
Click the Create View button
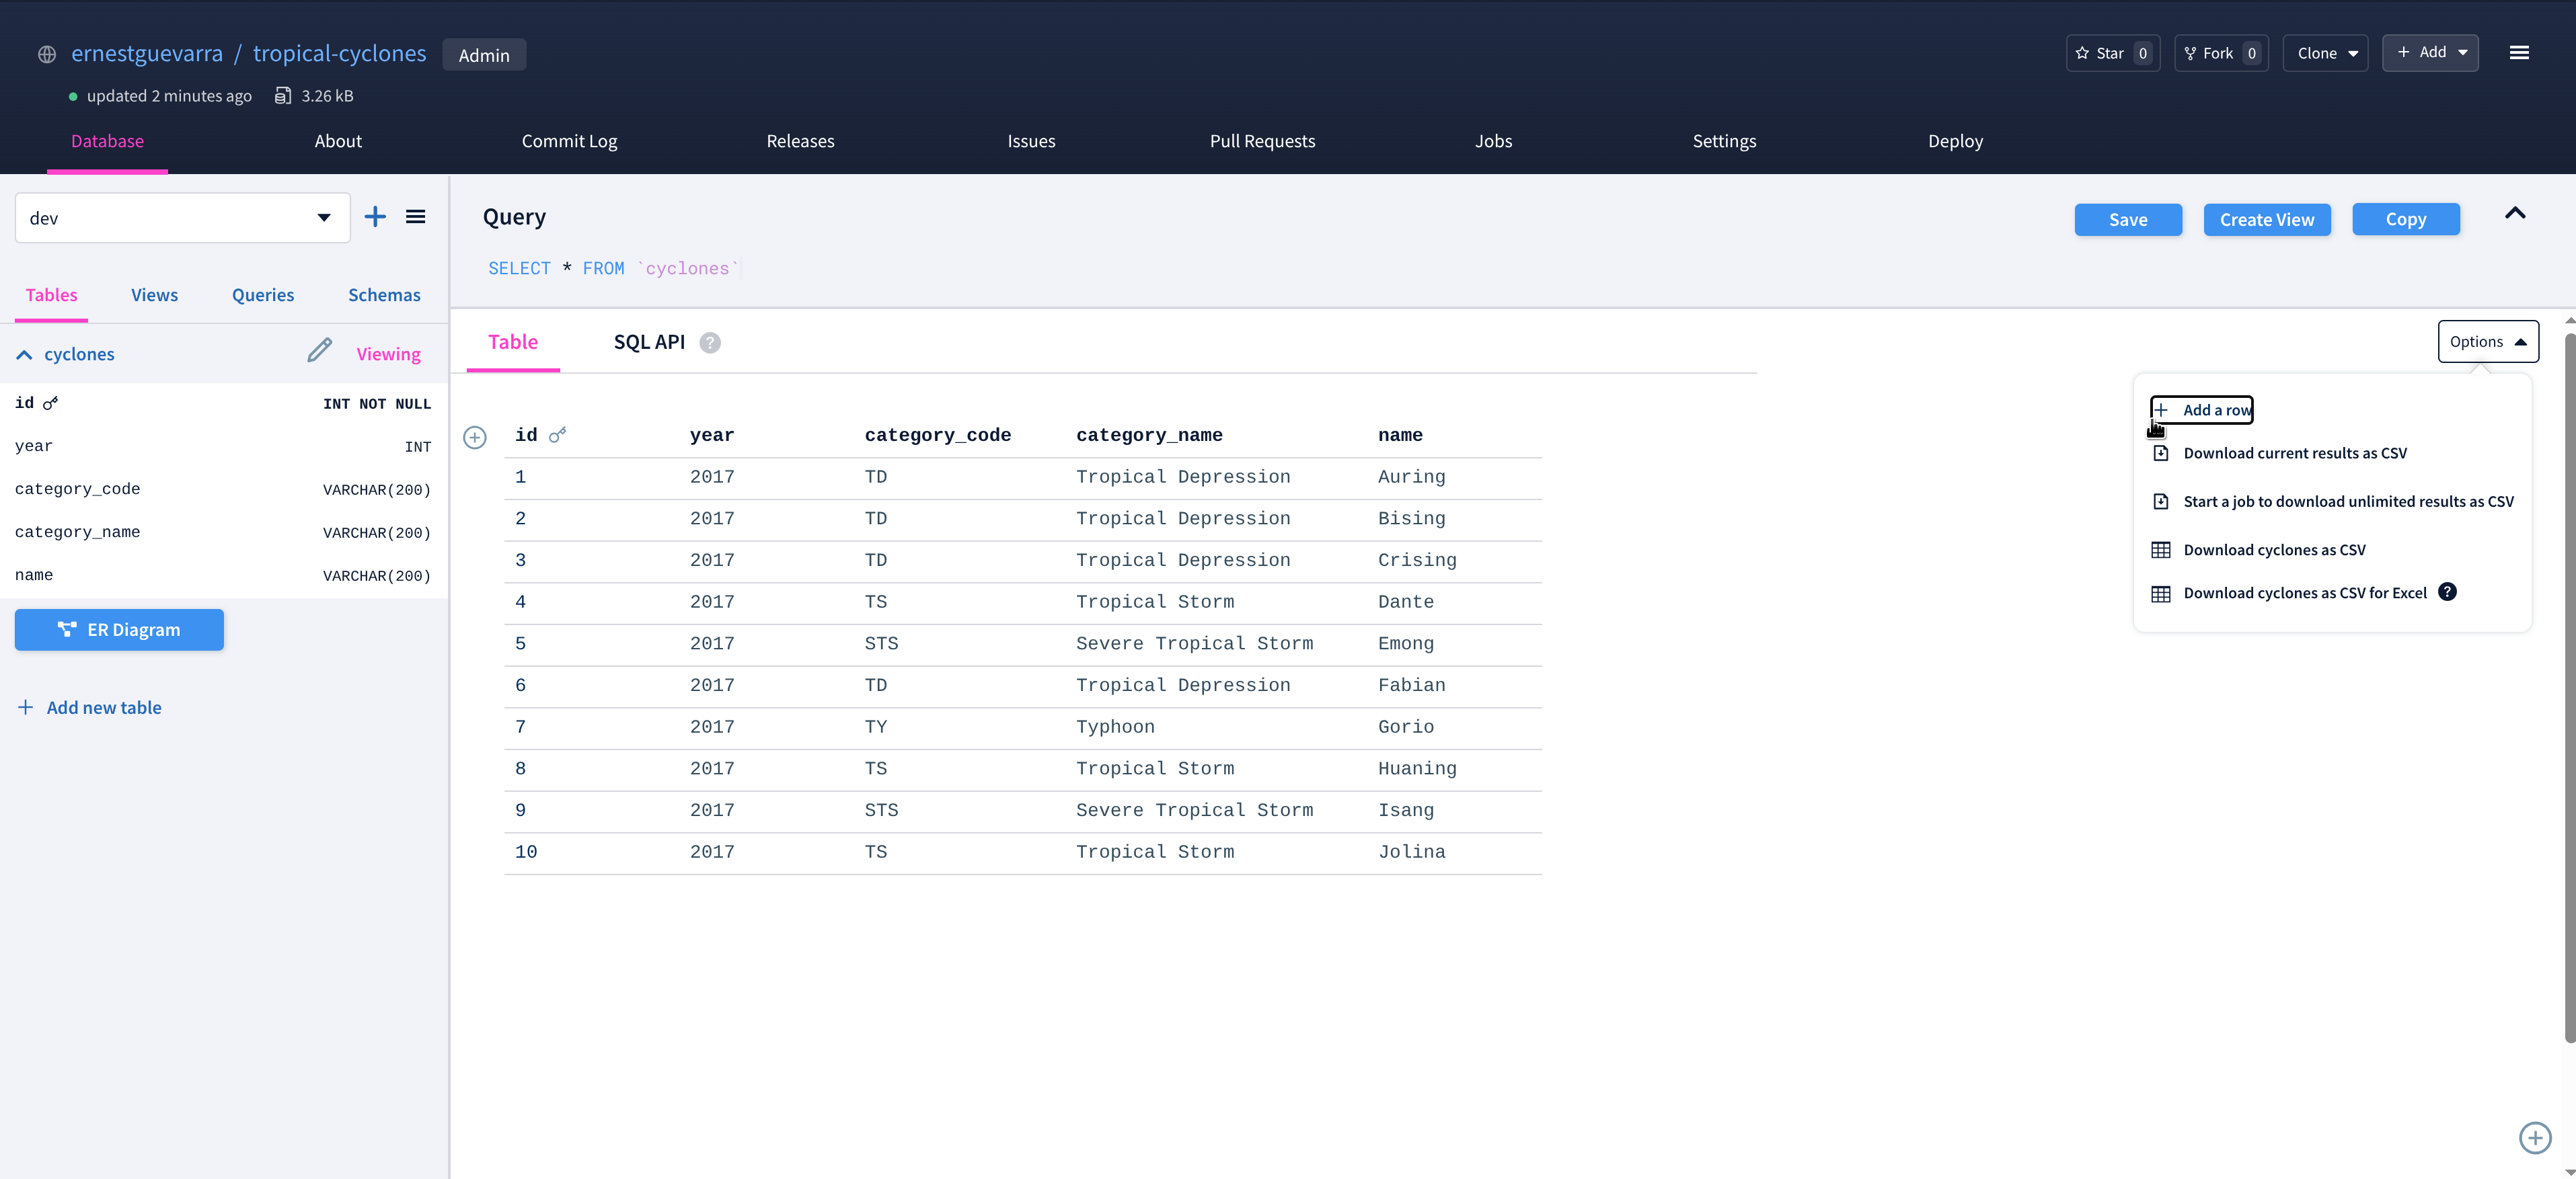(2266, 220)
